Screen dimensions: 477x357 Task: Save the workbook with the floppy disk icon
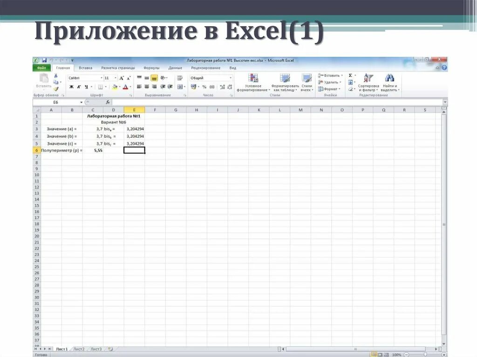[44, 60]
